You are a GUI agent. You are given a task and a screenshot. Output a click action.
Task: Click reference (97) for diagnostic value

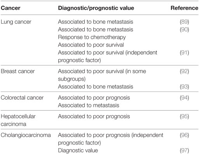pos(184,151)
